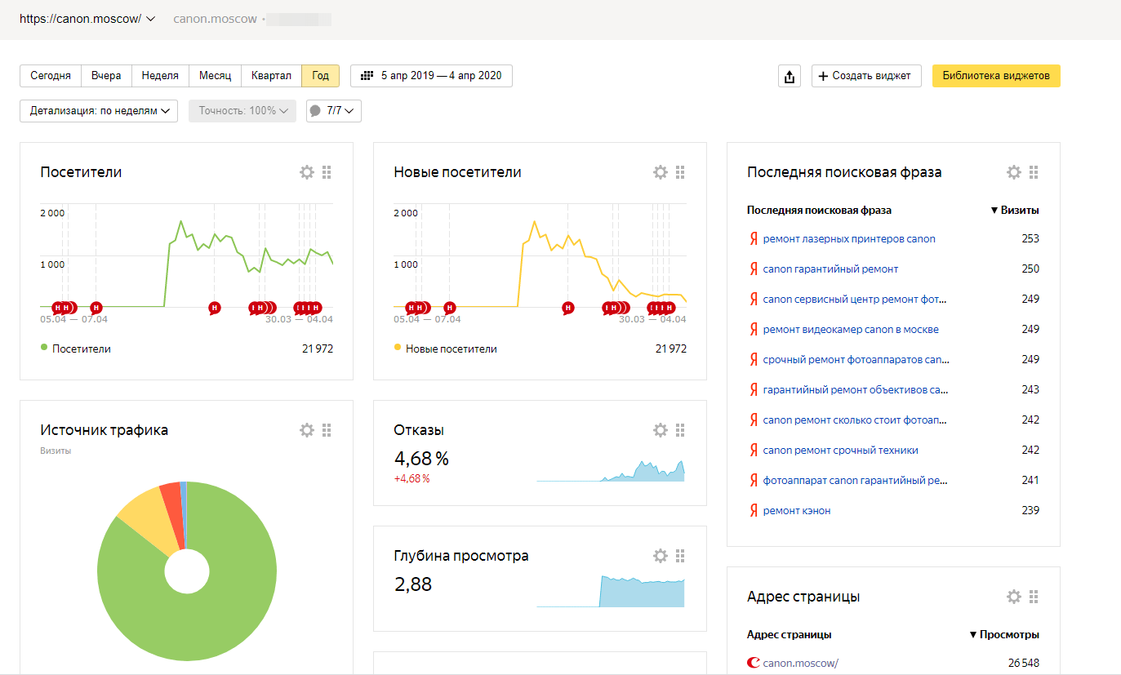This screenshot has width=1121, height=675.
Task: Click Создать виджет button
Action: (865, 76)
